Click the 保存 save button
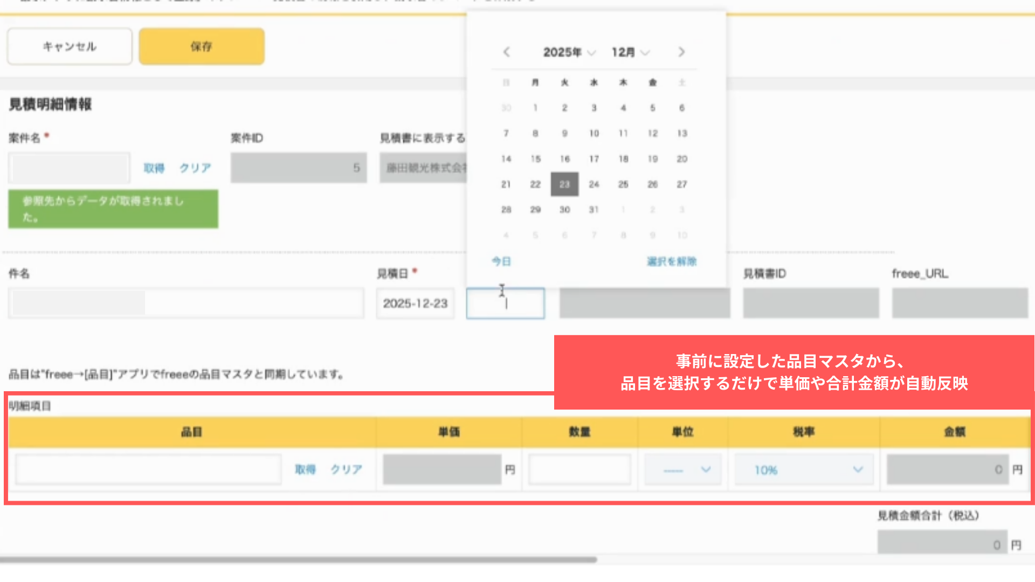The height and width of the screenshot is (582, 1035). tap(201, 46)
